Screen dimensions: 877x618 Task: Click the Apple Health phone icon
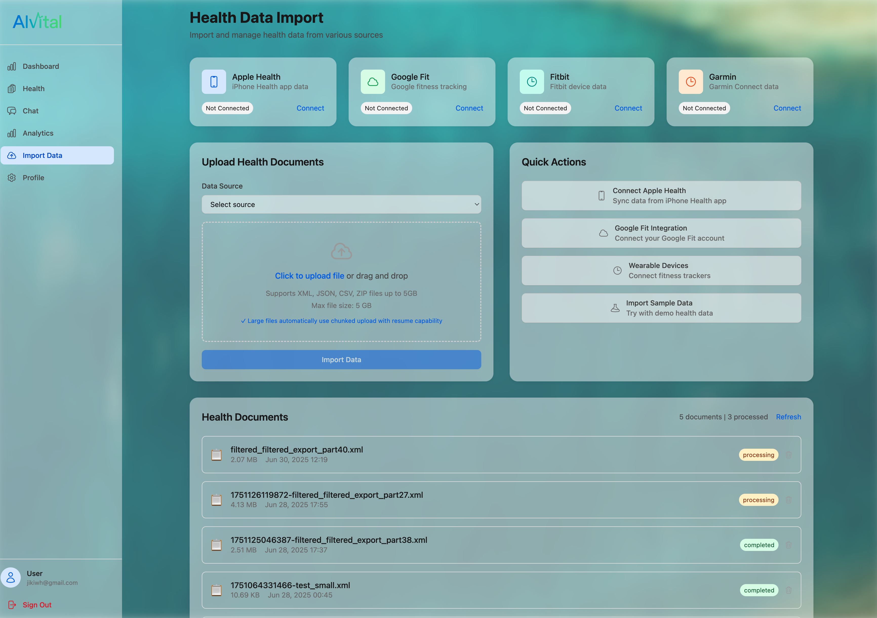pyautogui.click(x=214, y=81)
